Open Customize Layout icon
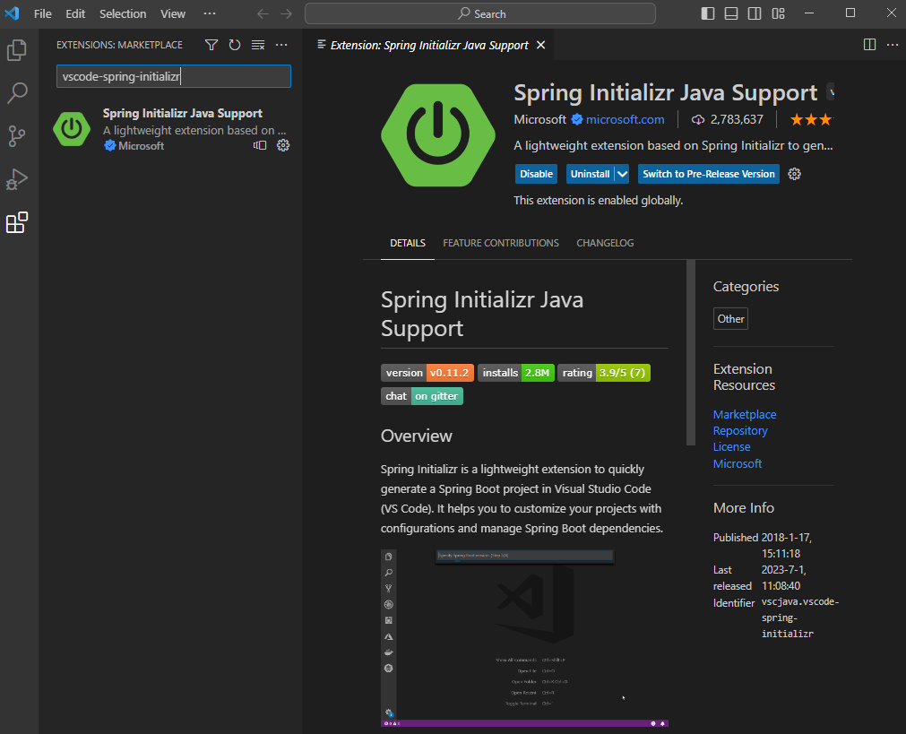906x734 pixels. [x=779, y=13]
